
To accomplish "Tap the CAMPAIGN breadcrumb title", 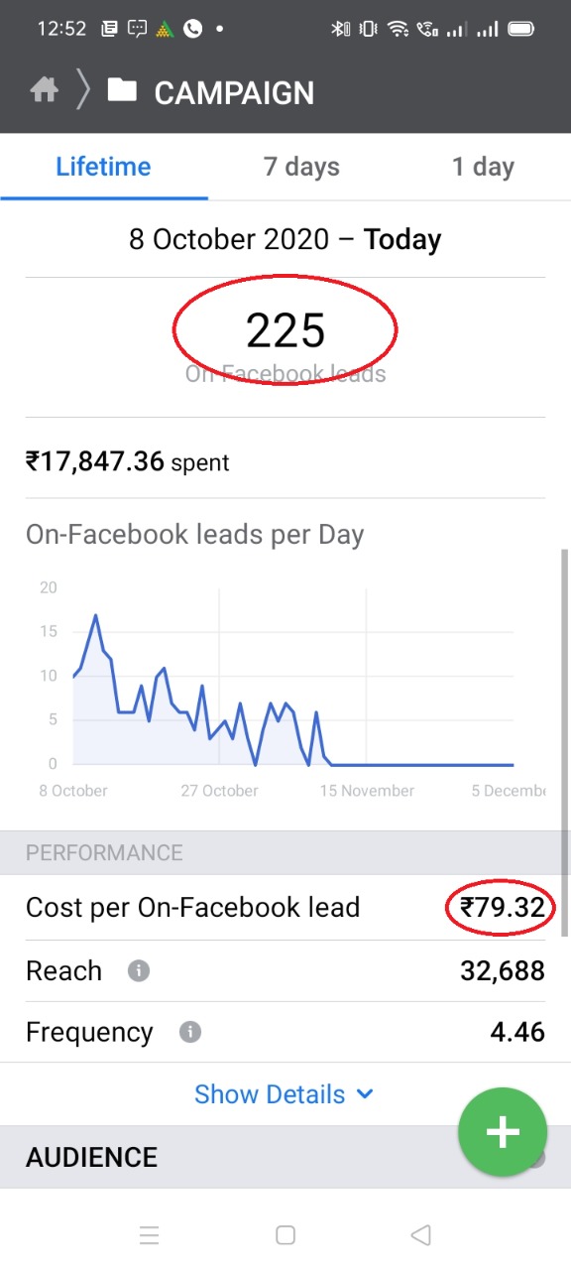I will [x=234, y=93].
